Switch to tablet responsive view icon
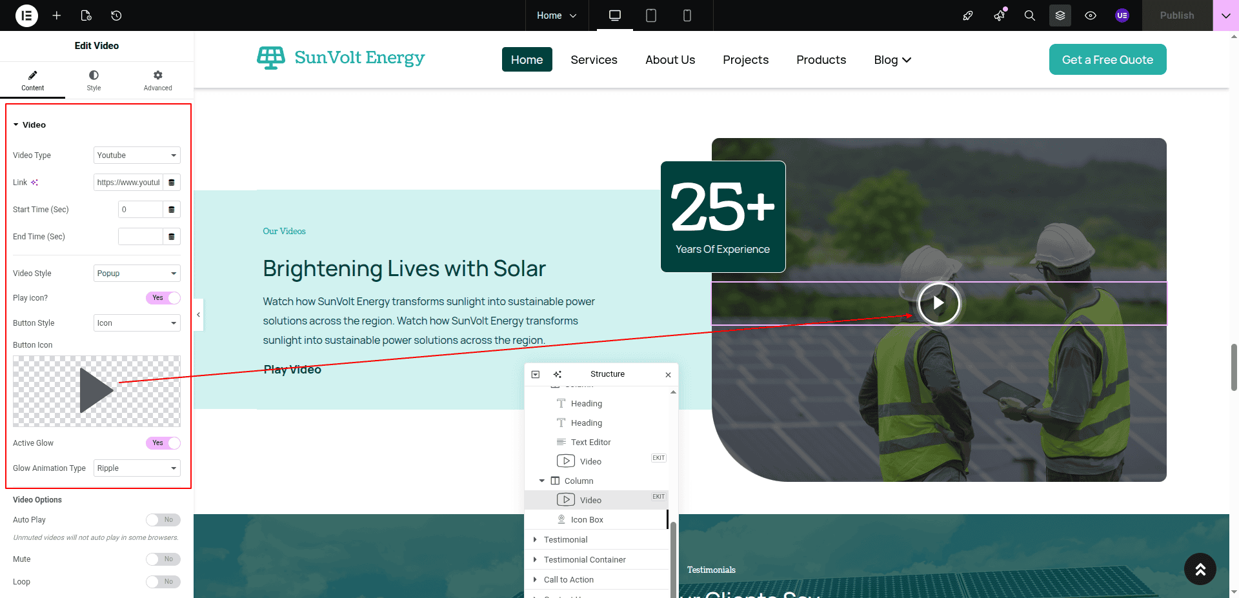 (x=651, y=15)
